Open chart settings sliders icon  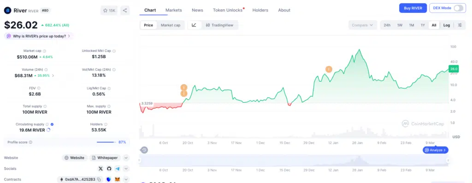pos(460,25)
